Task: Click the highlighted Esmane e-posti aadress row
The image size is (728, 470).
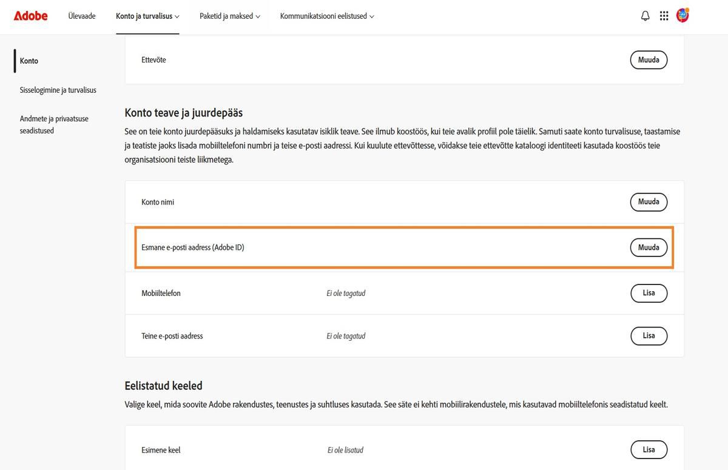Action: (x=364, y=247)
